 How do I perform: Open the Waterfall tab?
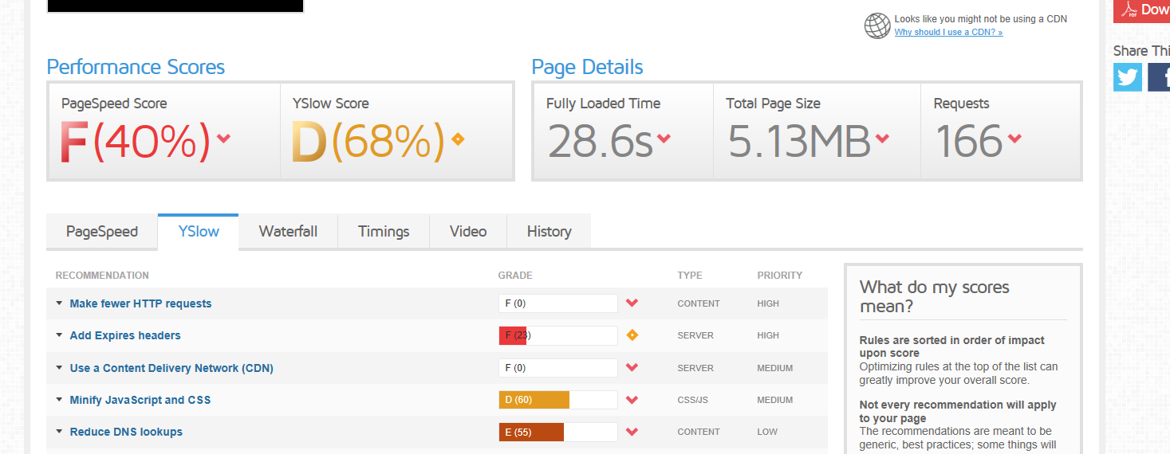pos(288,232)
